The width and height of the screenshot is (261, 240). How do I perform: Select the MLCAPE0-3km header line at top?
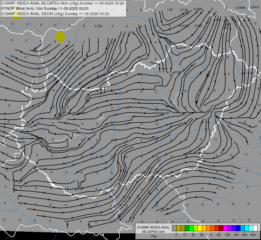pyautogui.click(x=63, y=3)
